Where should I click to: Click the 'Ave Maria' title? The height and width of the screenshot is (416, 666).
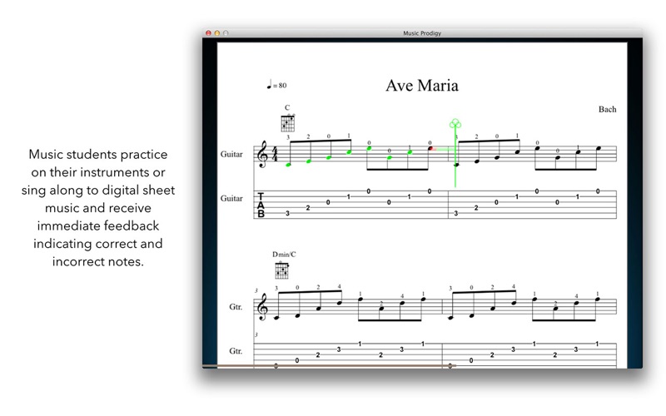tap(422, 86)
